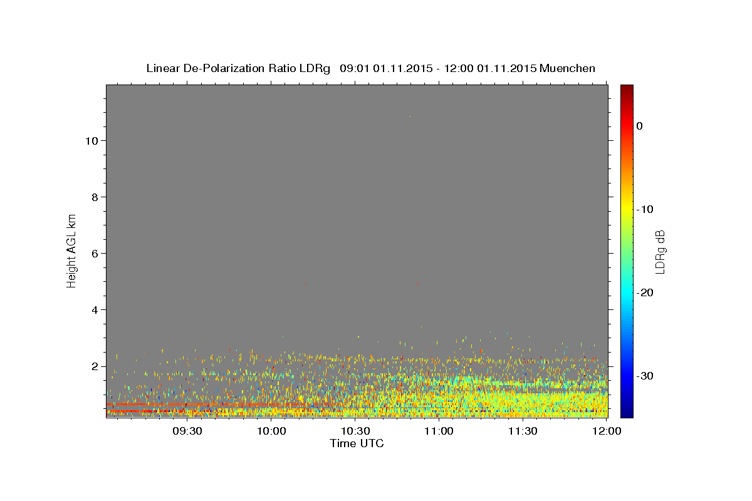Click the height tick label 4

click(95, 310)
